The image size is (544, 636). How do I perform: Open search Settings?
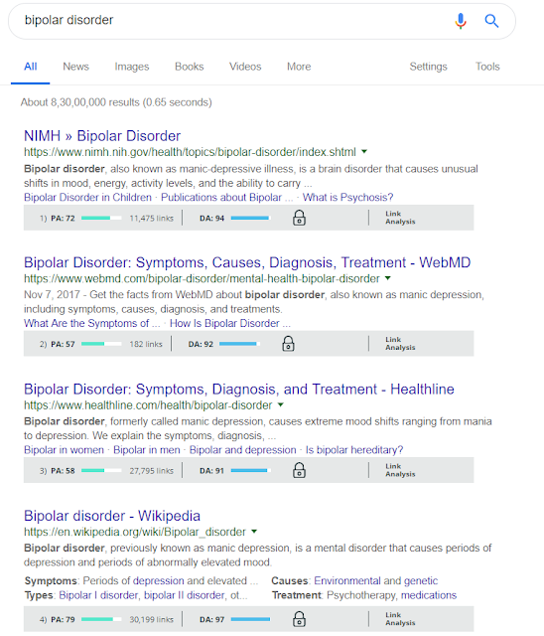coord(428,67)
